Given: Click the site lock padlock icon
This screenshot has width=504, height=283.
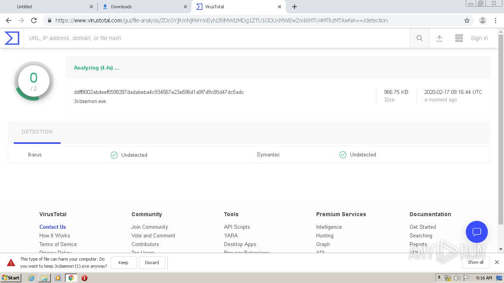Looking at the screenshot, I should click(49, 20).
